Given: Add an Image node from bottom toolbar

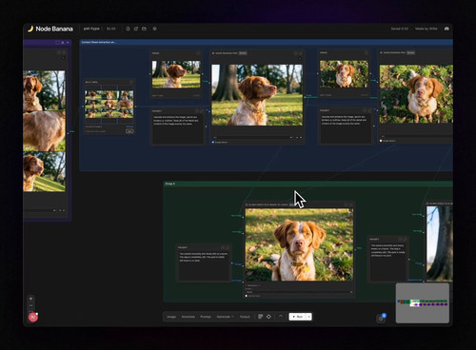Looking at the screenshot, I should click(x=171, y=317).
